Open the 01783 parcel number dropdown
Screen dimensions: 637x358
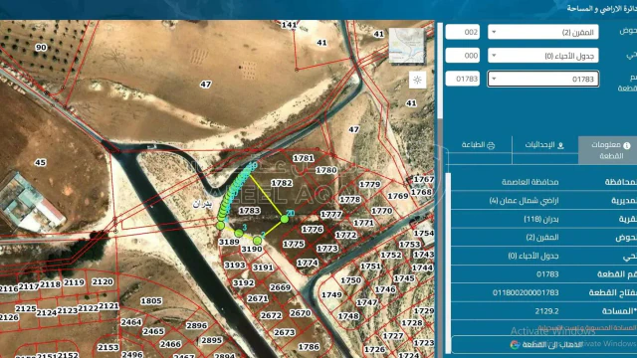click(x=543, y=80)
